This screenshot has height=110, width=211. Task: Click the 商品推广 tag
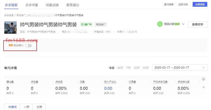tap(101, 24)
